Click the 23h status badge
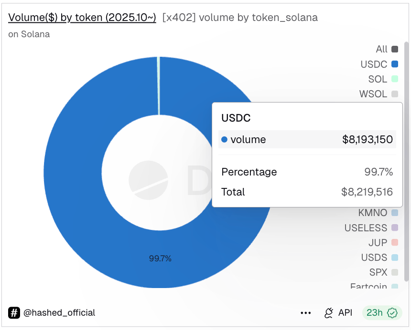 pyautogui.click(x=381, y=313)
